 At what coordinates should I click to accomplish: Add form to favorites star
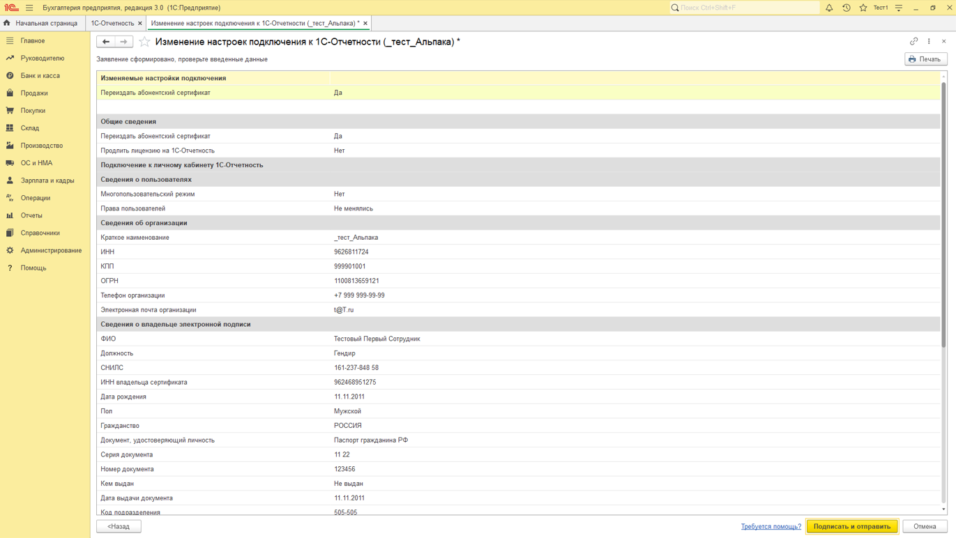click(x=144, y=42)
